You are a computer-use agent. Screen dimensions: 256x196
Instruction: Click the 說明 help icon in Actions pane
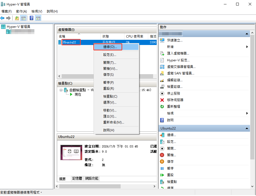[162, 120]
